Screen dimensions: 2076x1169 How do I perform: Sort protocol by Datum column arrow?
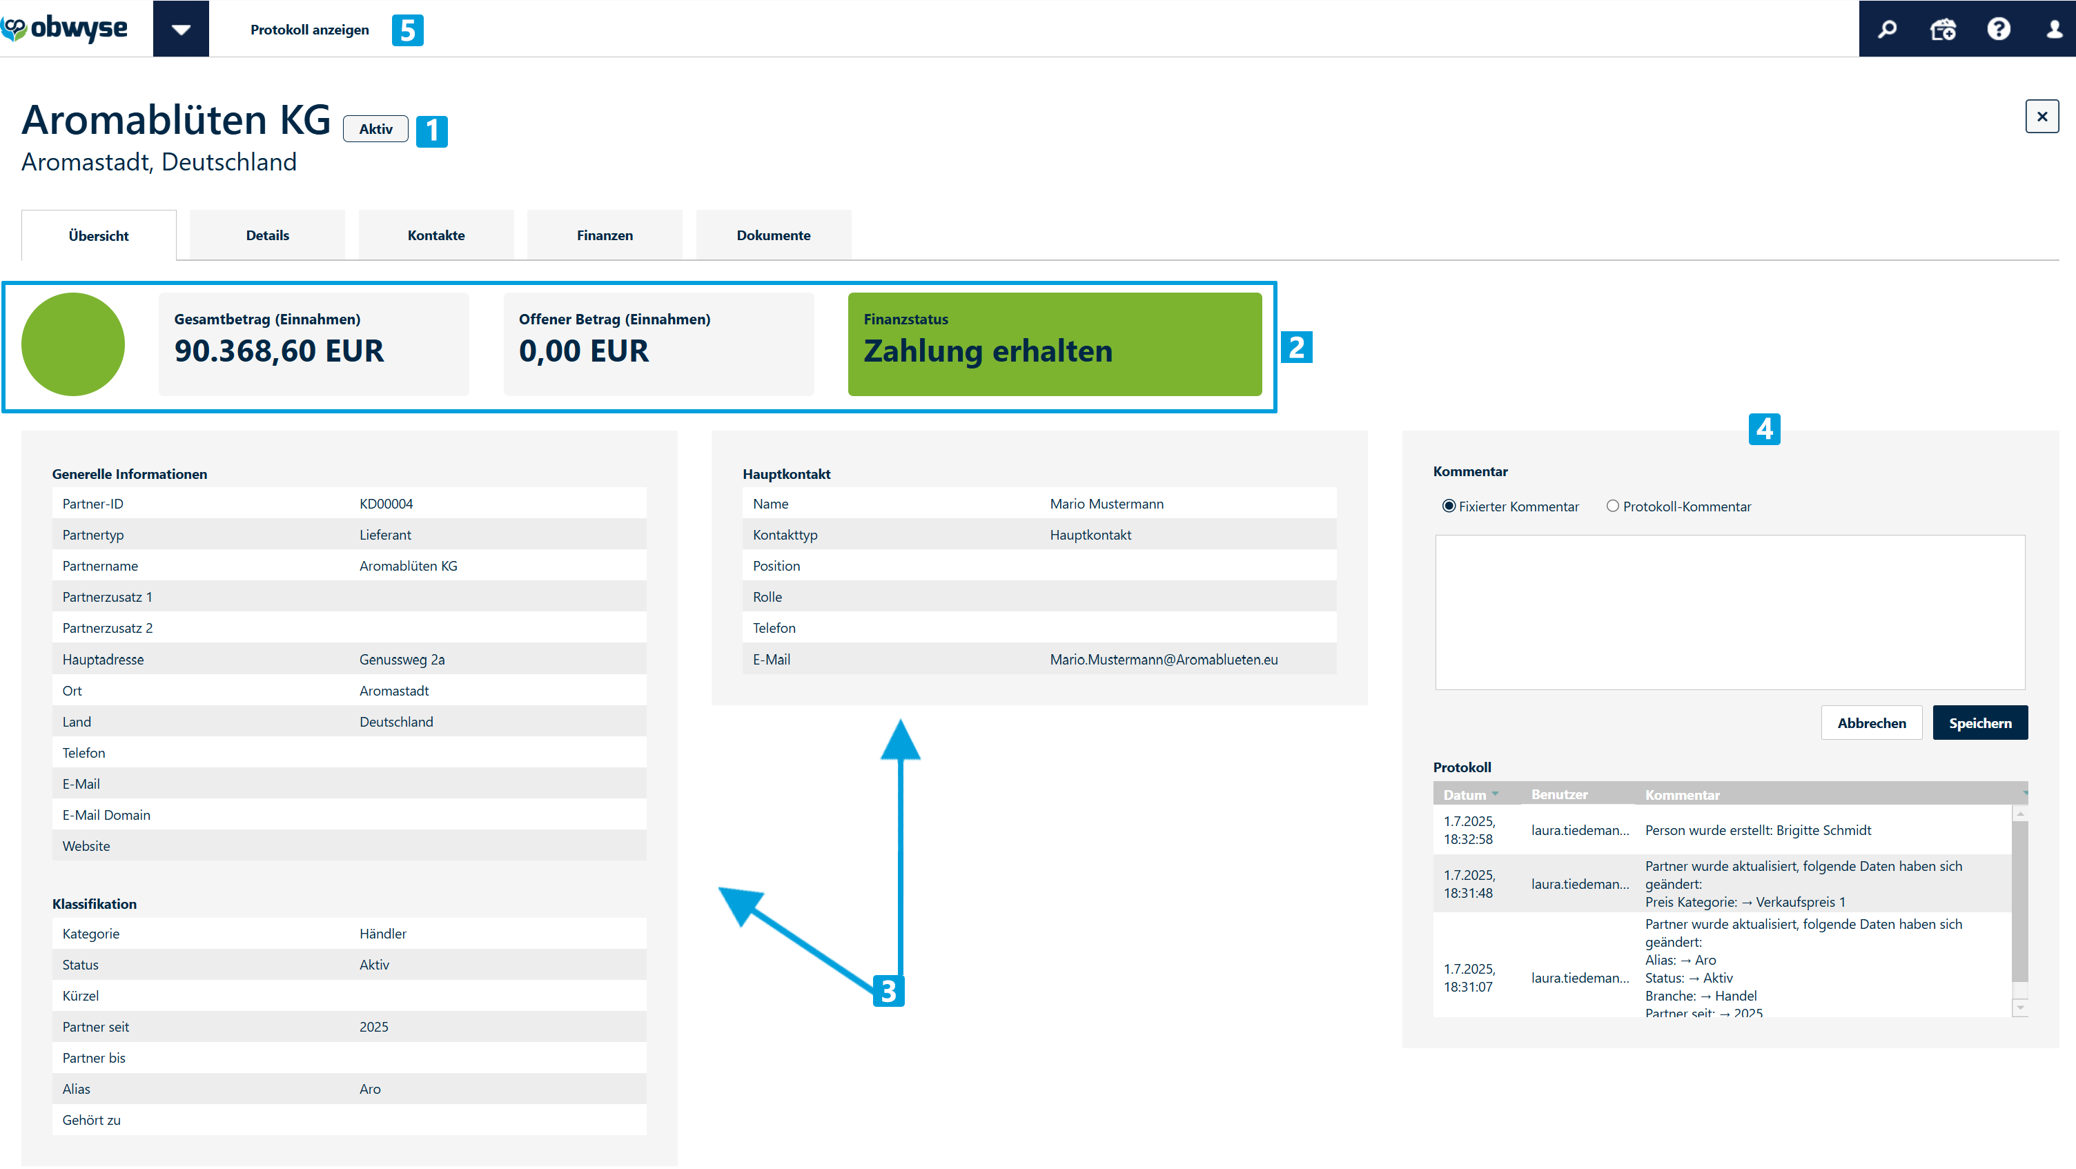click(1496, 794)
